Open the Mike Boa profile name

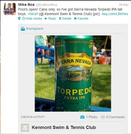(x=26, y=4)
